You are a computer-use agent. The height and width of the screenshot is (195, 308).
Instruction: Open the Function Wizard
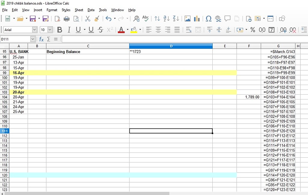click(42, 39)
